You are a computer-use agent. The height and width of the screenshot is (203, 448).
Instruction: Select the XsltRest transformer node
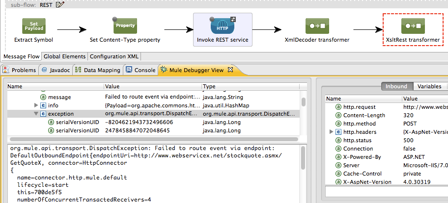tap(413, 25)
